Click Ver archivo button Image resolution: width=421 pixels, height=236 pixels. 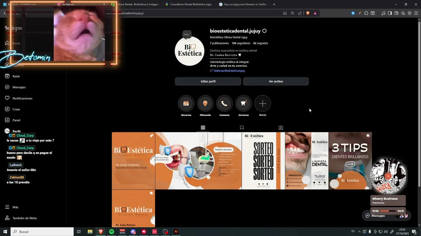tap(276, 81)
